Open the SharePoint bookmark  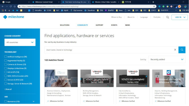(x=90, y=11)
